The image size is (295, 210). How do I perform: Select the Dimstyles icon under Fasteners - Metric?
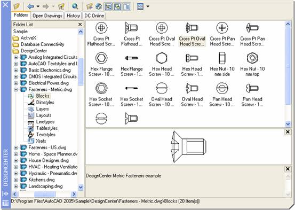31,103
